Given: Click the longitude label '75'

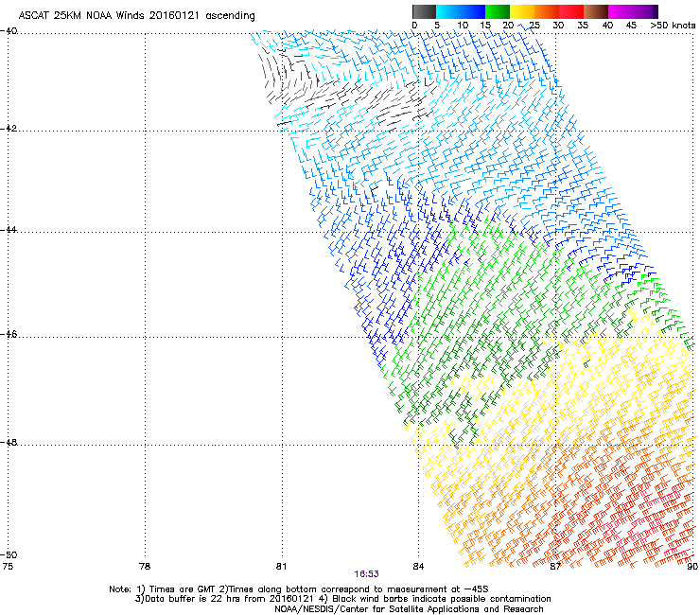Looking at the screenshot, I should point(8,567).
